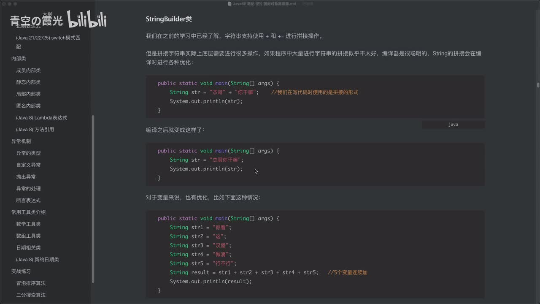This screenshot has width=540, height=304.
Task: Click code line System.out.println(result)
Action: tap(211, 282)
